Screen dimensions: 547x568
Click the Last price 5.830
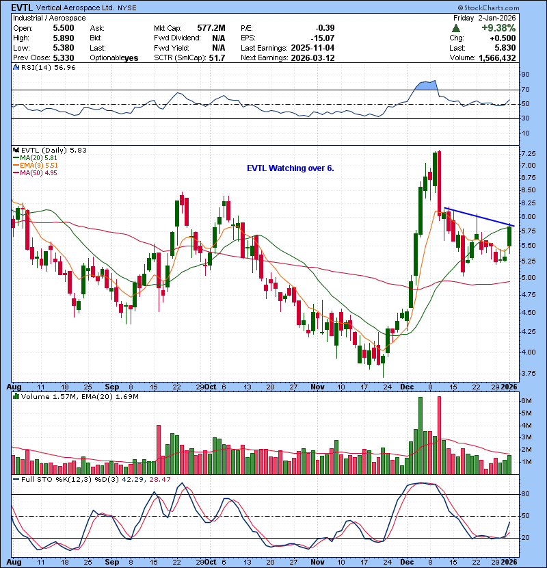505,48
